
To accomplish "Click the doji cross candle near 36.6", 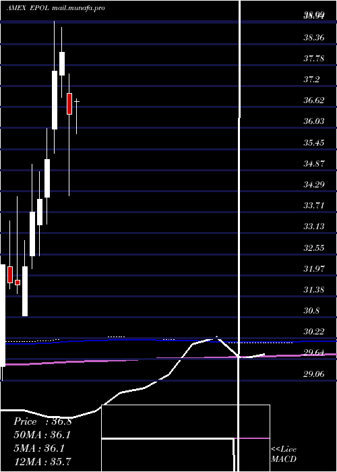I will [x=77, y=102].
